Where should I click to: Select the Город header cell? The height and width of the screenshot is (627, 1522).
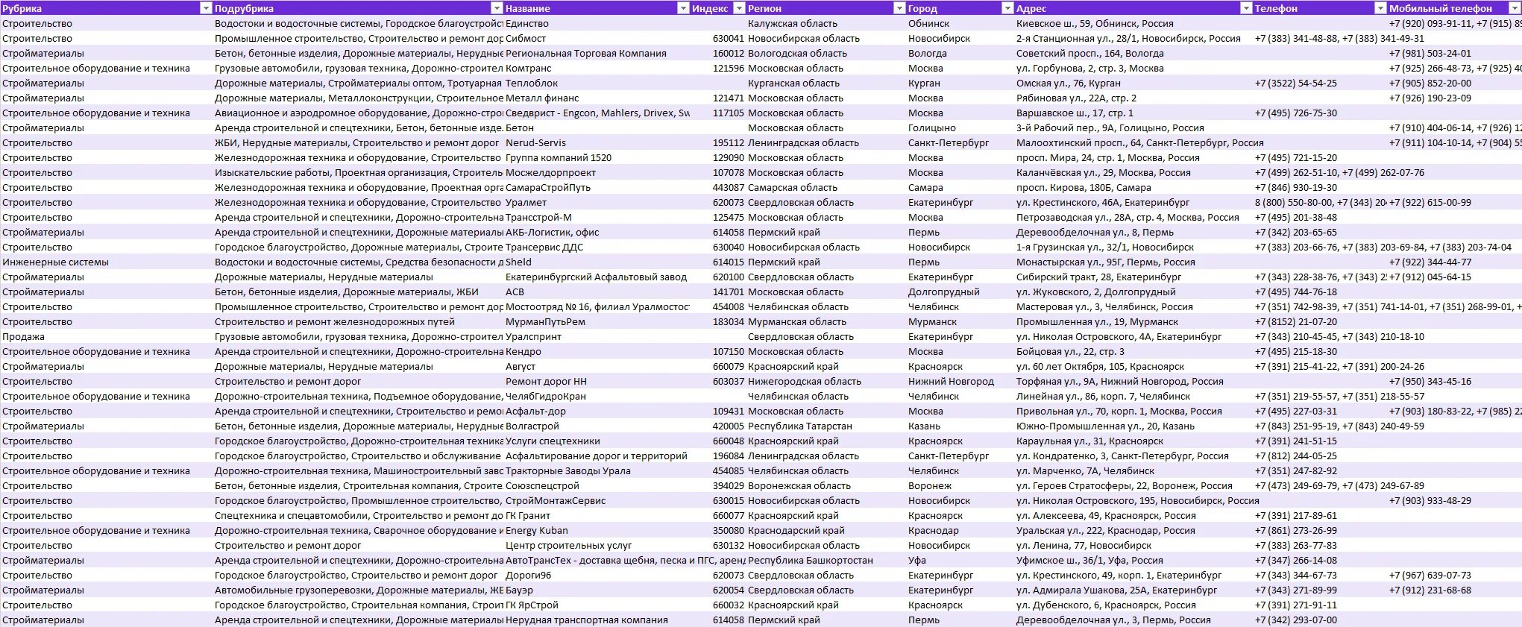coord(960,8)
